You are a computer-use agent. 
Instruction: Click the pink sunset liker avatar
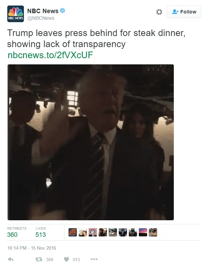point(143,232)
